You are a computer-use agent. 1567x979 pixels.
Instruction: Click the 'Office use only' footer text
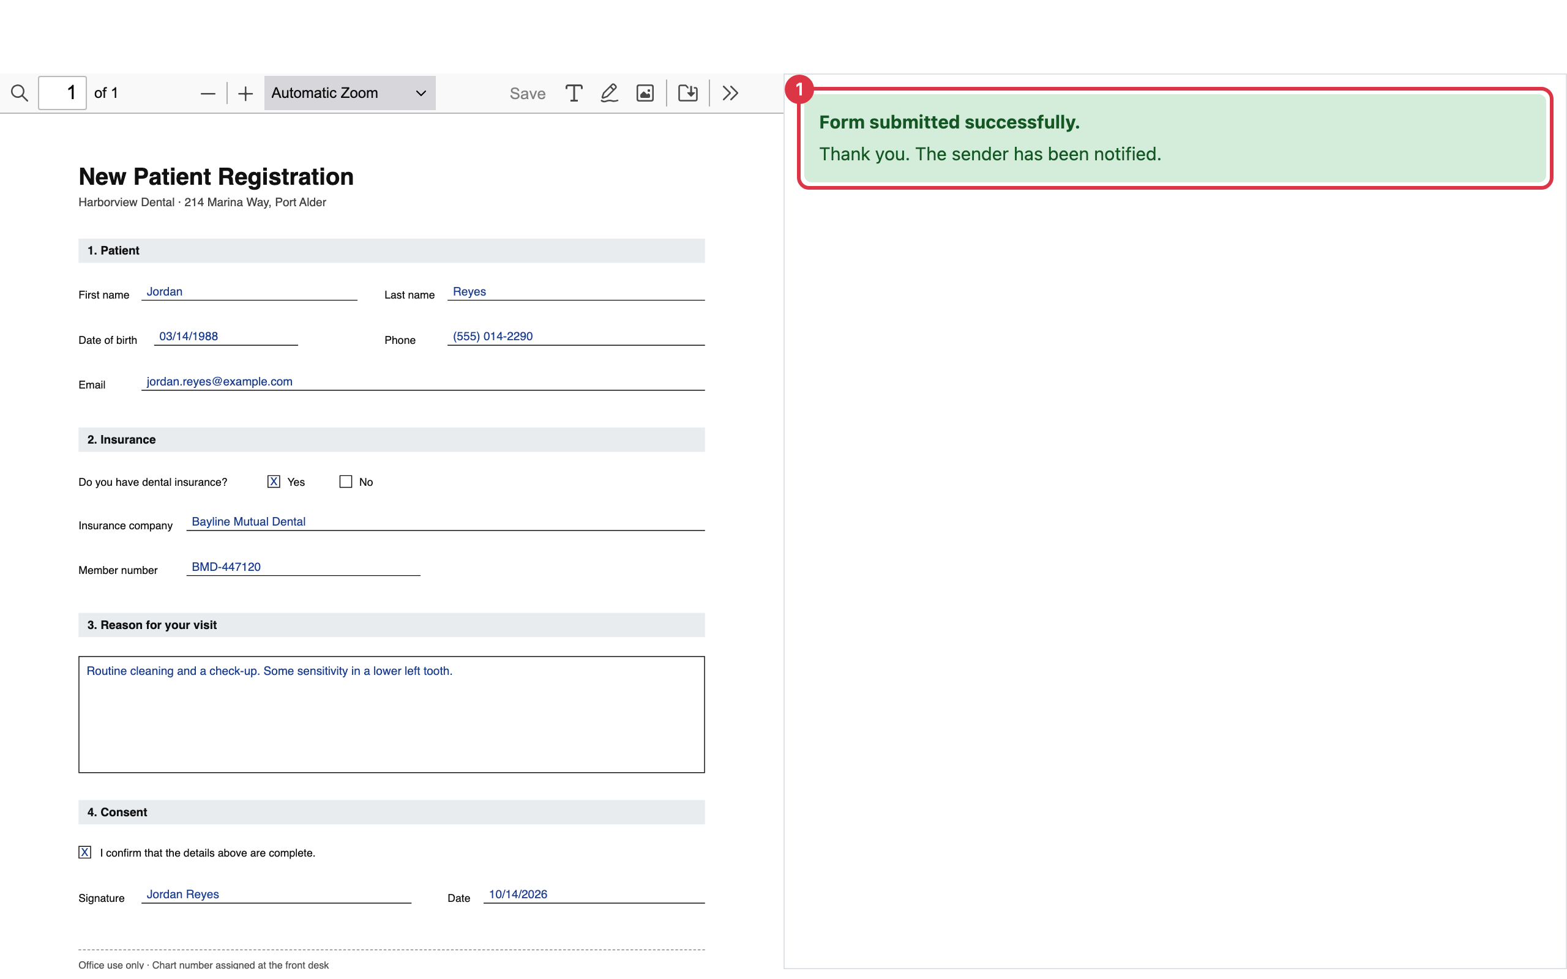[x=203, y=966]
